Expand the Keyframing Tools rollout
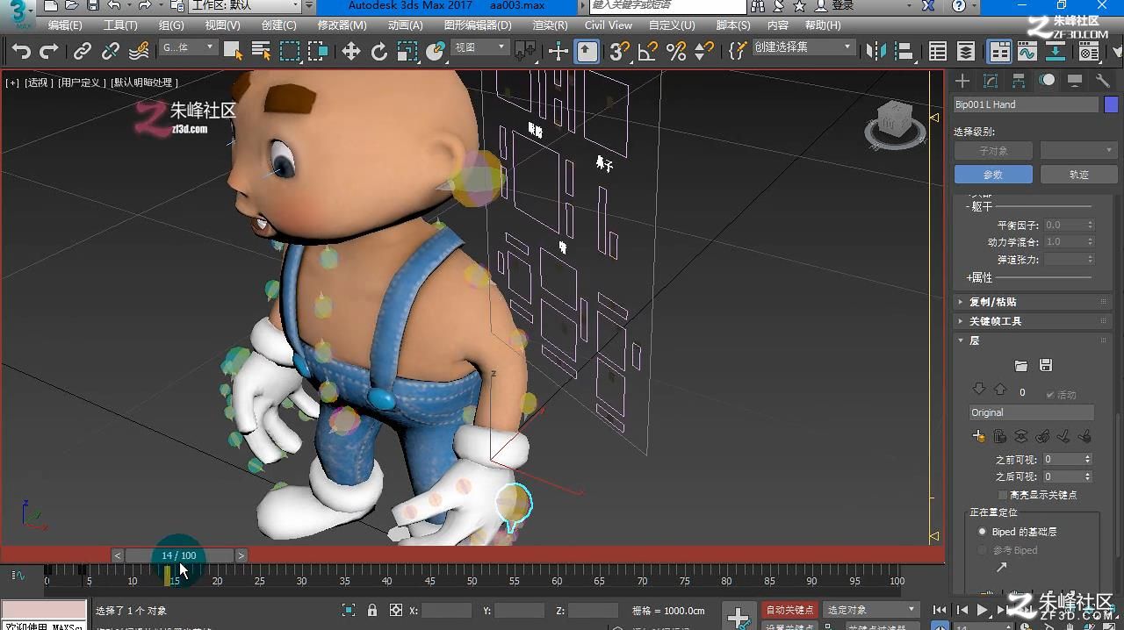Viewport: 1124px width, 630px height. pyautogui.click(x=1033, y=321)
